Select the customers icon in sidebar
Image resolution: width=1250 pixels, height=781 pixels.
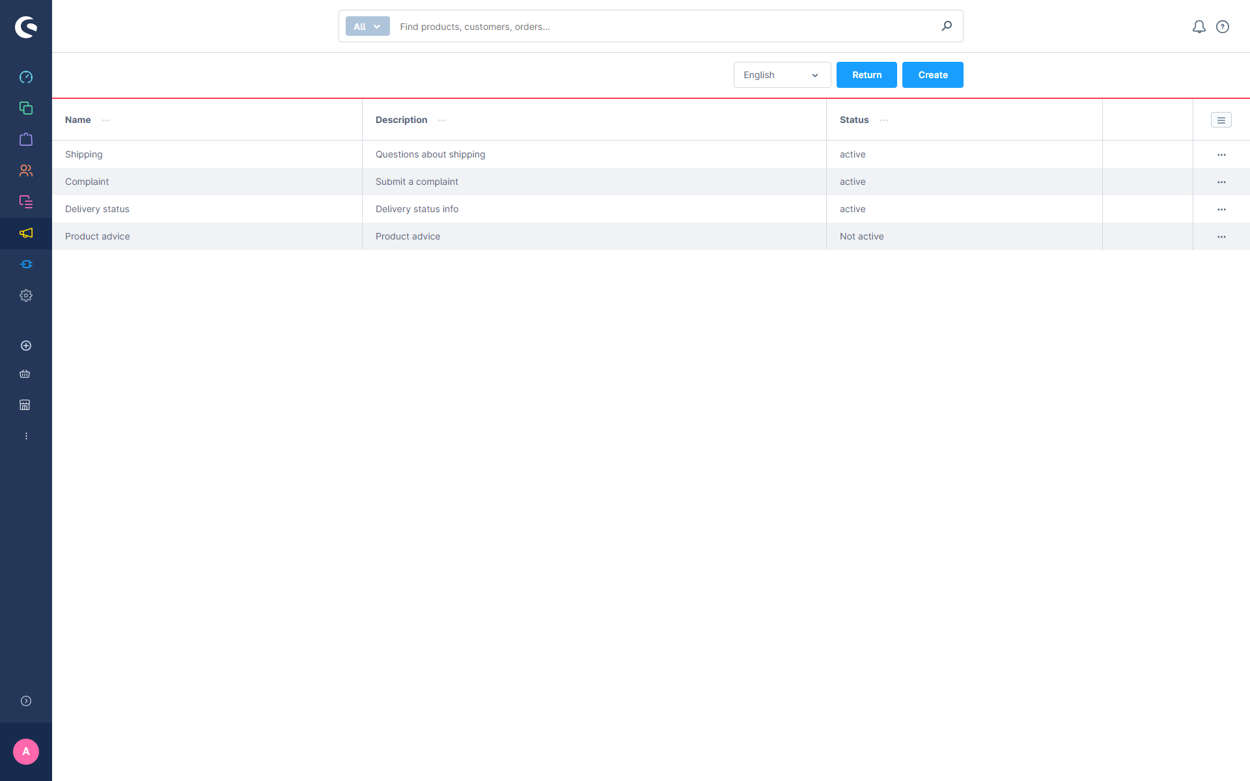(26, 170)
